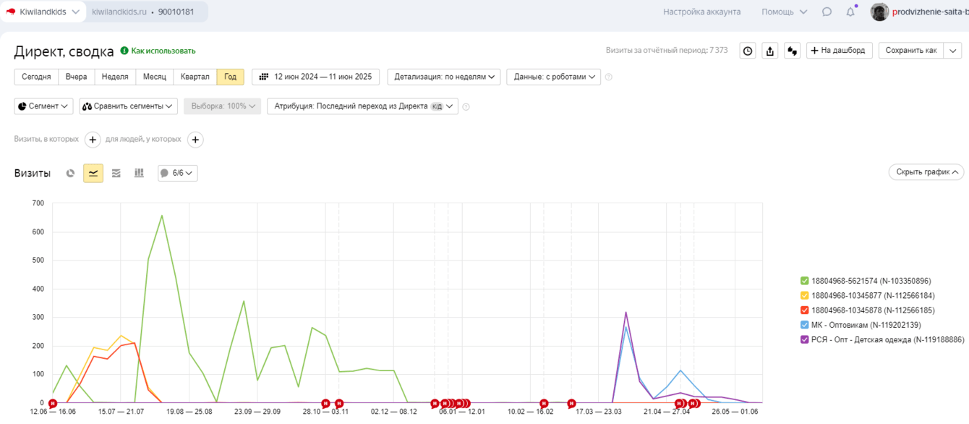Open Данные: с роботами dropdown
This screenshot has height=424, width=969.
point(553,77)
